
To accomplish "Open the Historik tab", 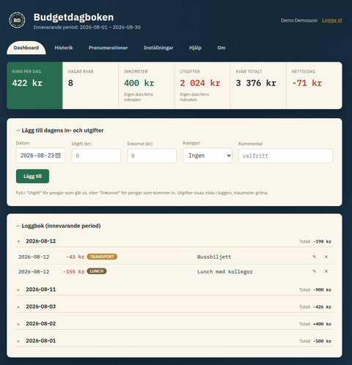I will coord(64,48).
